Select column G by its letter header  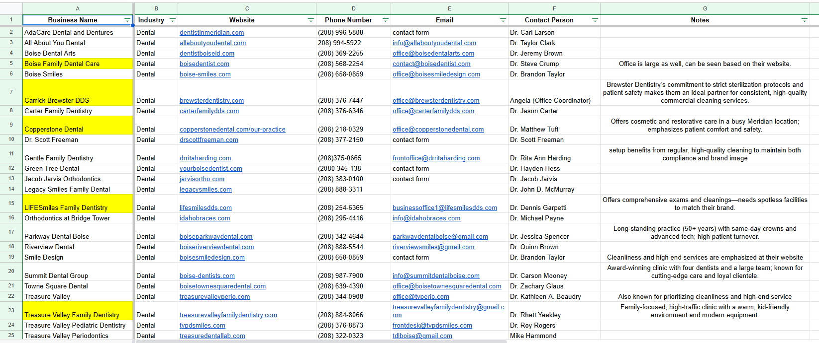click(x=705, y=8)
